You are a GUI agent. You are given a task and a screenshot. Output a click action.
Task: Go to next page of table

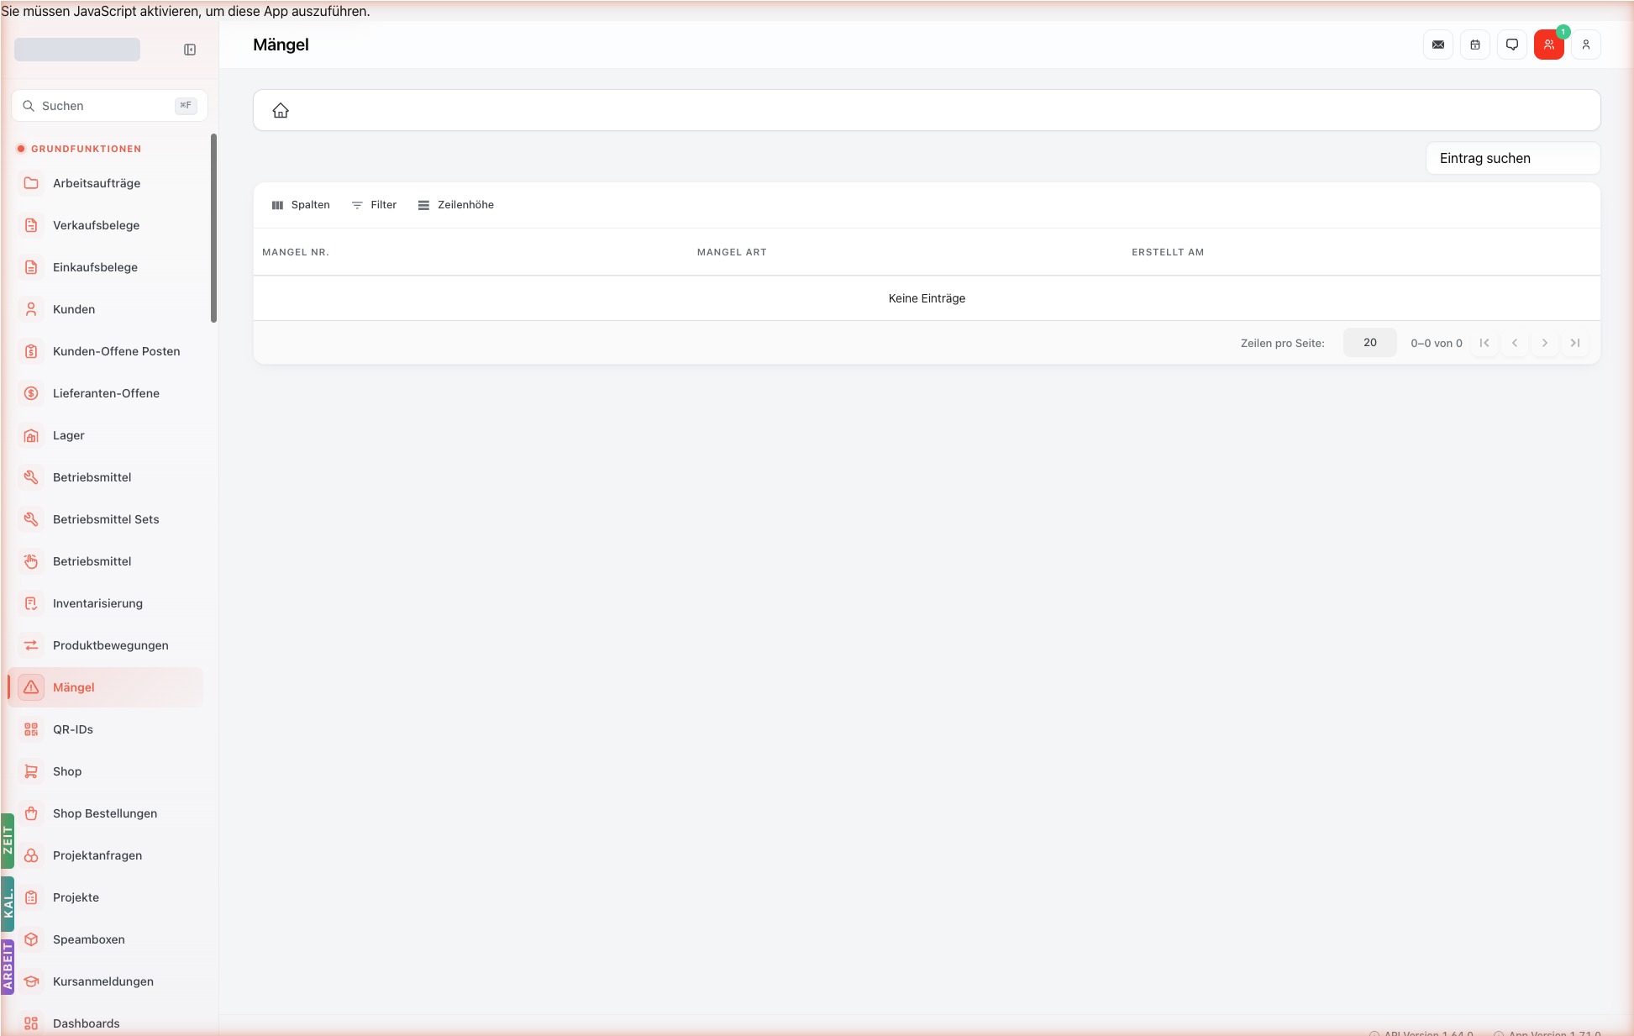pos(1545,343)
